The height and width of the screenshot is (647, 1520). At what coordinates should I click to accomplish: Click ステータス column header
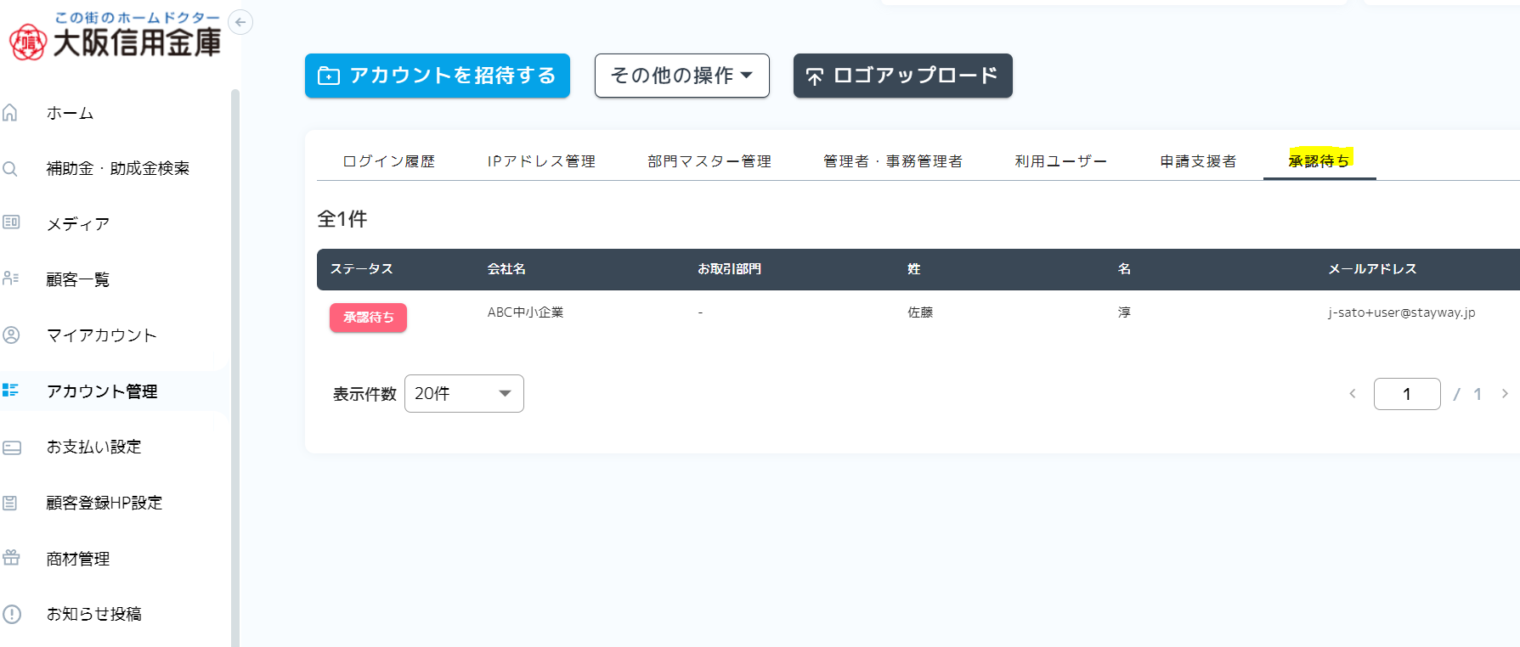point(361,269)
